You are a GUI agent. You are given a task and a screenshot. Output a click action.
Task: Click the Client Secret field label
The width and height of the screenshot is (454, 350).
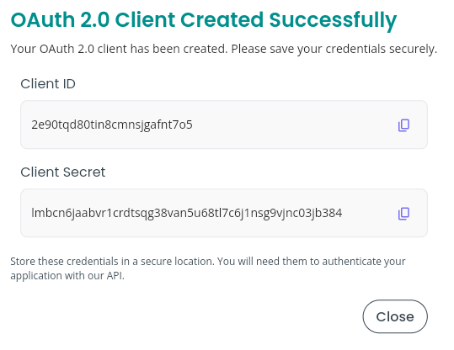[x=63, y=172]
